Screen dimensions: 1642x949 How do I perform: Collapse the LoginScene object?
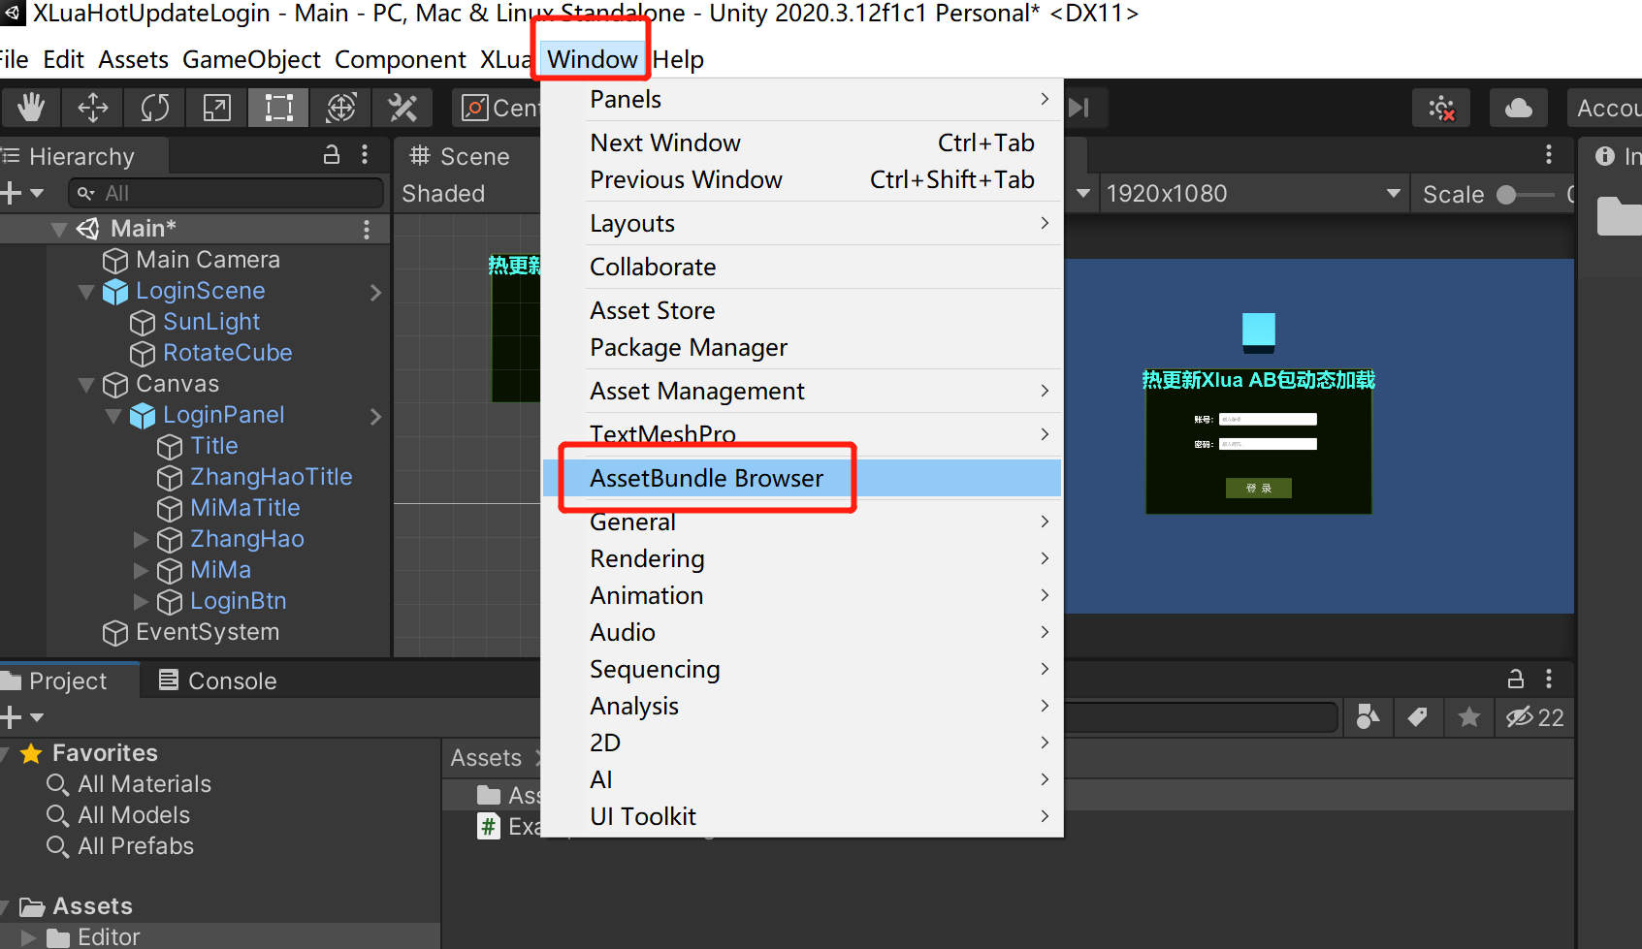pos(86,291)
